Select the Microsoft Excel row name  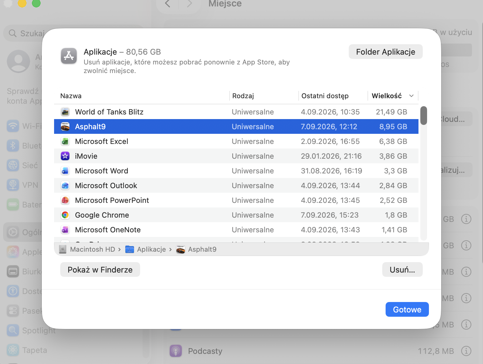102,141
